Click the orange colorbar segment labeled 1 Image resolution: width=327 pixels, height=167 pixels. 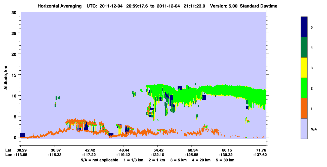tap(304, 108)
